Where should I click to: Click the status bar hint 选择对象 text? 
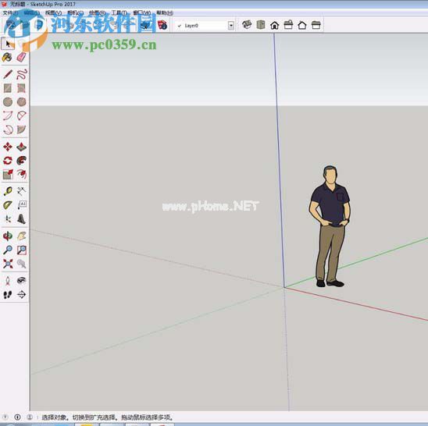107,417
